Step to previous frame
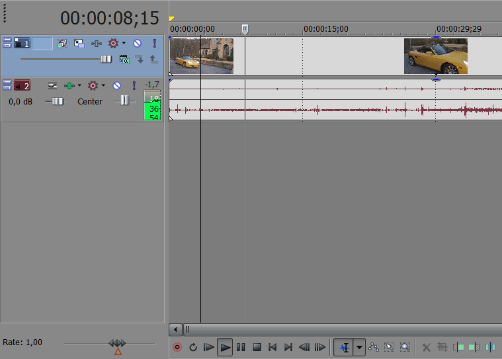This screenshot has height=359, width=502. 304,347
